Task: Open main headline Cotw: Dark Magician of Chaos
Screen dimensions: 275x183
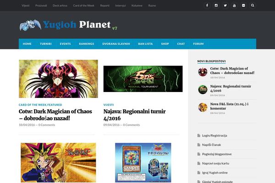Action: 55,115
